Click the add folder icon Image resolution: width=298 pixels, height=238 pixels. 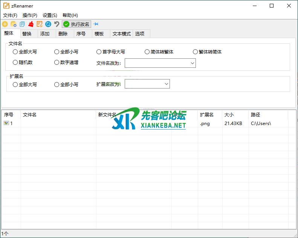click(x=14, y=24)
